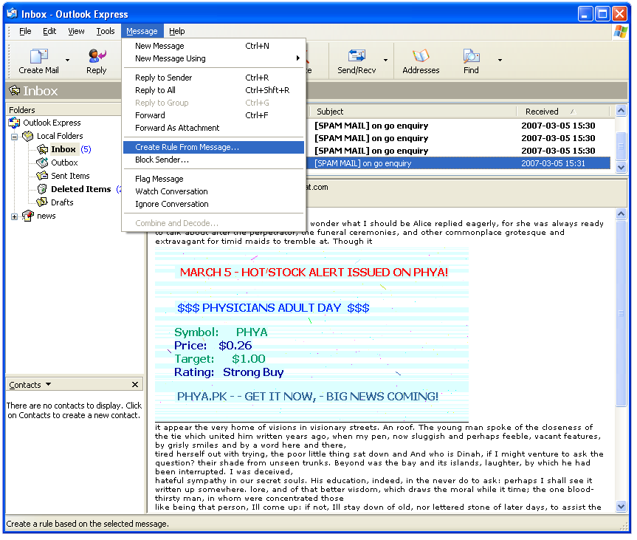Open the View menu

click(76, 31)
